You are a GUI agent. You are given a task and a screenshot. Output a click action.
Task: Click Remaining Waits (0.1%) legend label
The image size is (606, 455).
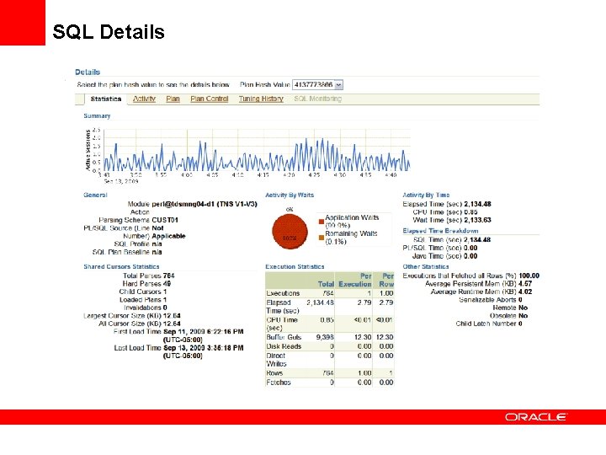point(351,238)
